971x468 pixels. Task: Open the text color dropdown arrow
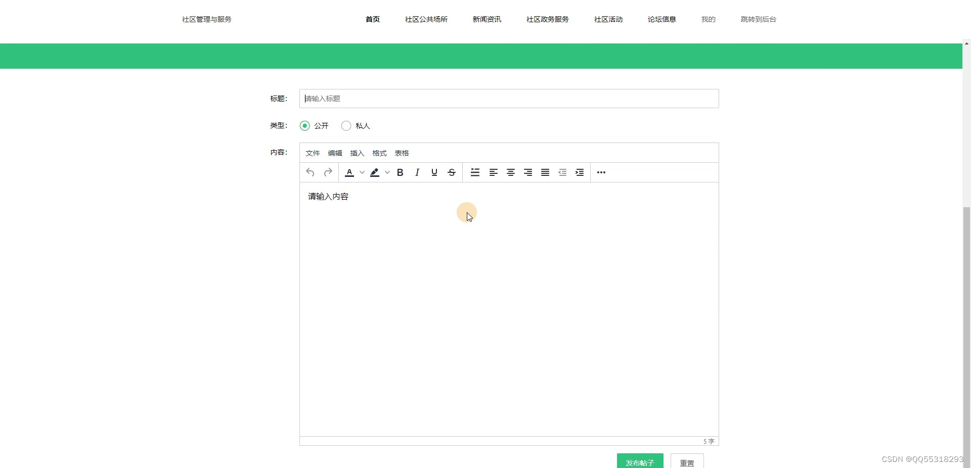362,172
